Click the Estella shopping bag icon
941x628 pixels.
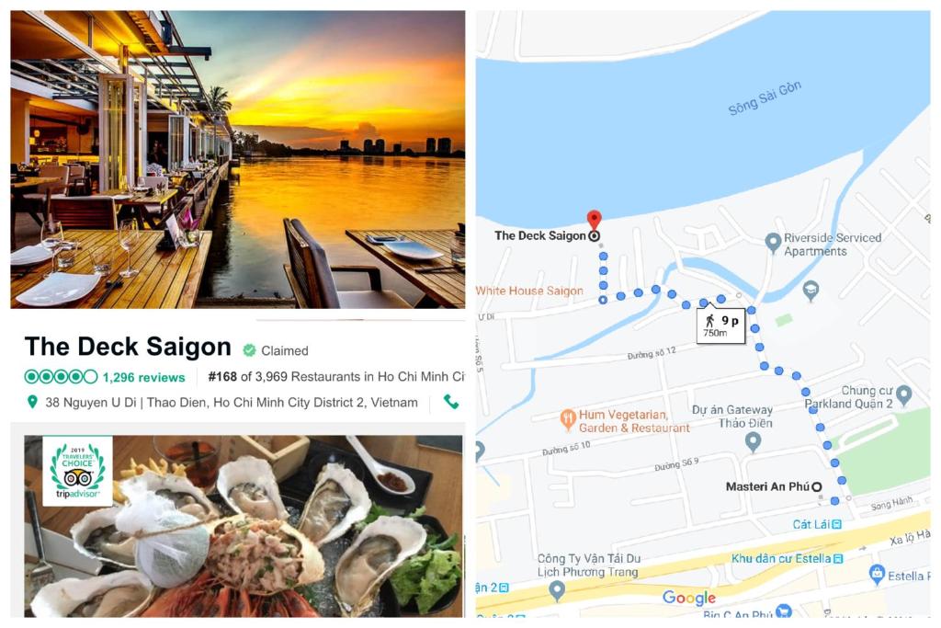(x=877, y=574)
